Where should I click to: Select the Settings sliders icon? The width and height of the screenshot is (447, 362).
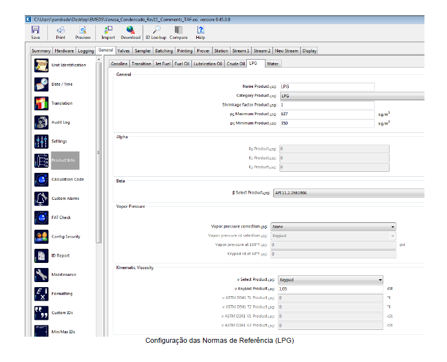[41, 141]
